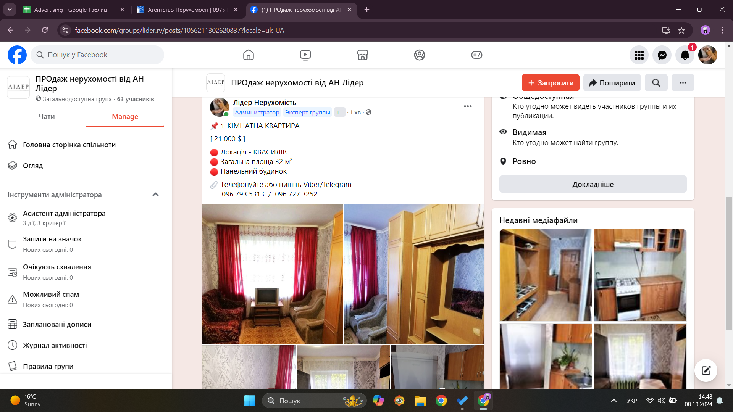Screen dimensions: 733x412
Task: Open Заплановані дописи in sidebar
Action: (57, 324)
